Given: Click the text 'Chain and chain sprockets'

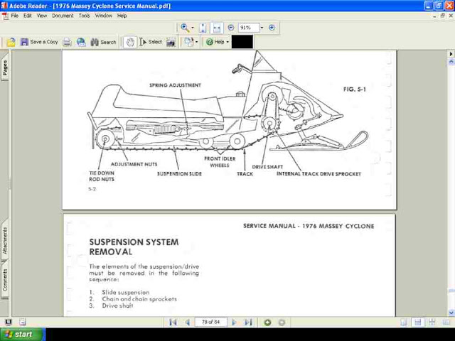Looking at the screenshot, I should point(139,299).
